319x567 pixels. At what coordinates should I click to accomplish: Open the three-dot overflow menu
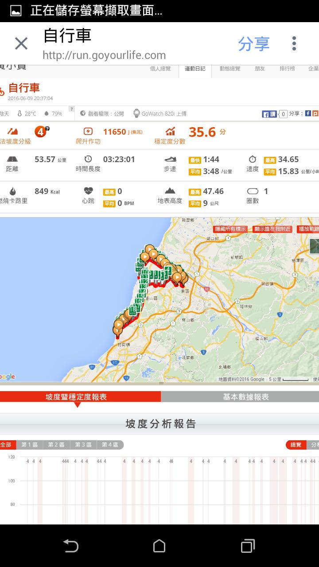point(294,43)
